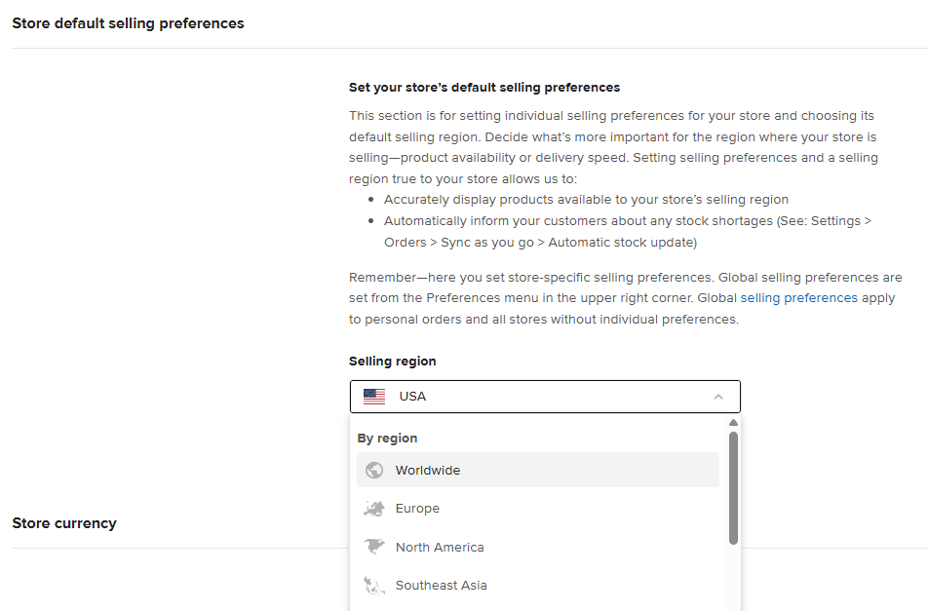Click the Southeast Asia map icon
928x611 pixels.
(374, 586)
